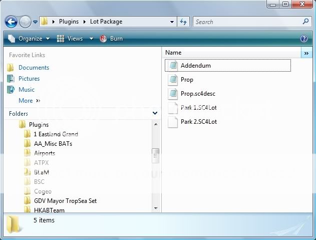Click the folder tree scroll down arrow

pyautogui.click(x=156, y=208)
